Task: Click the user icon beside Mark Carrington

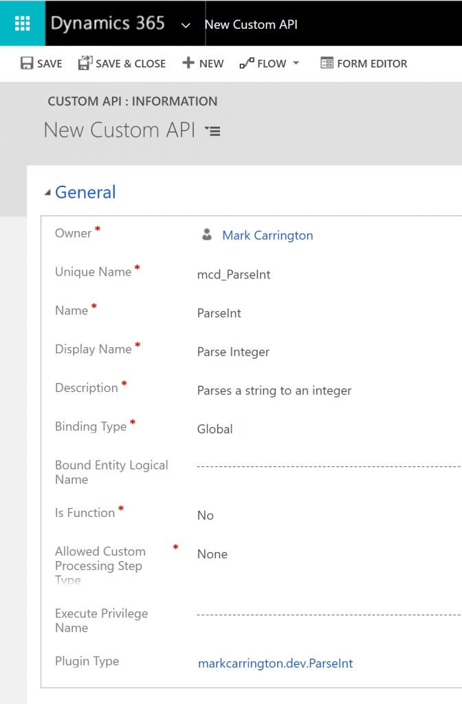Action: tap(206, 235)
